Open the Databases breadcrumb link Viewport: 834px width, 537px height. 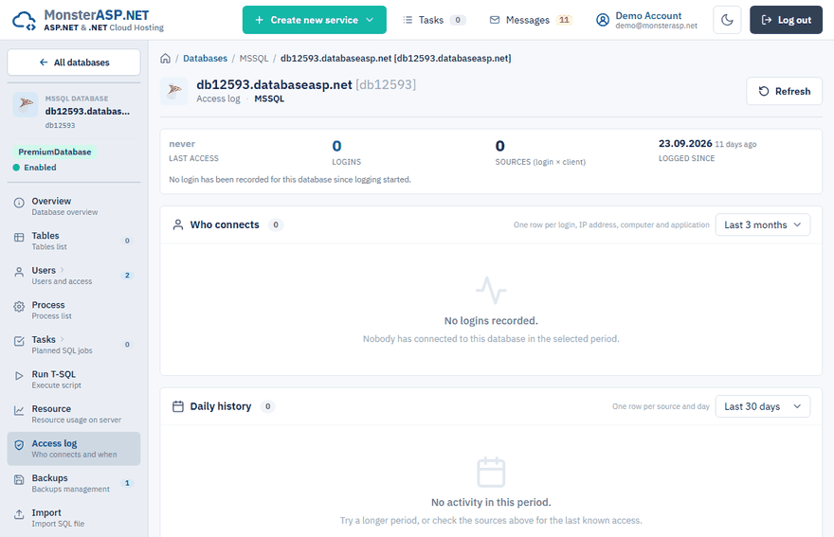[205, 59]
